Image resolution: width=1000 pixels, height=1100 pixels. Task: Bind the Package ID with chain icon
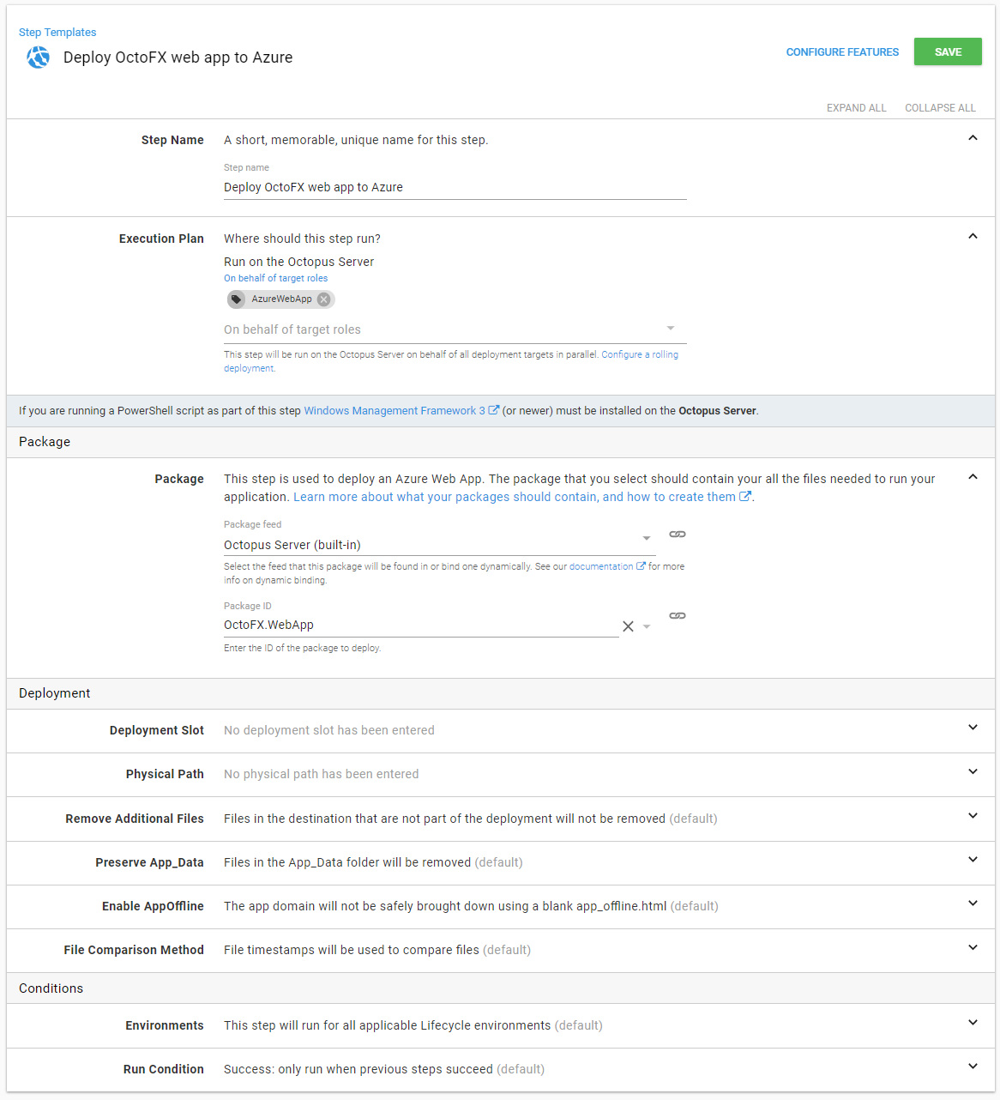[677, 616]
